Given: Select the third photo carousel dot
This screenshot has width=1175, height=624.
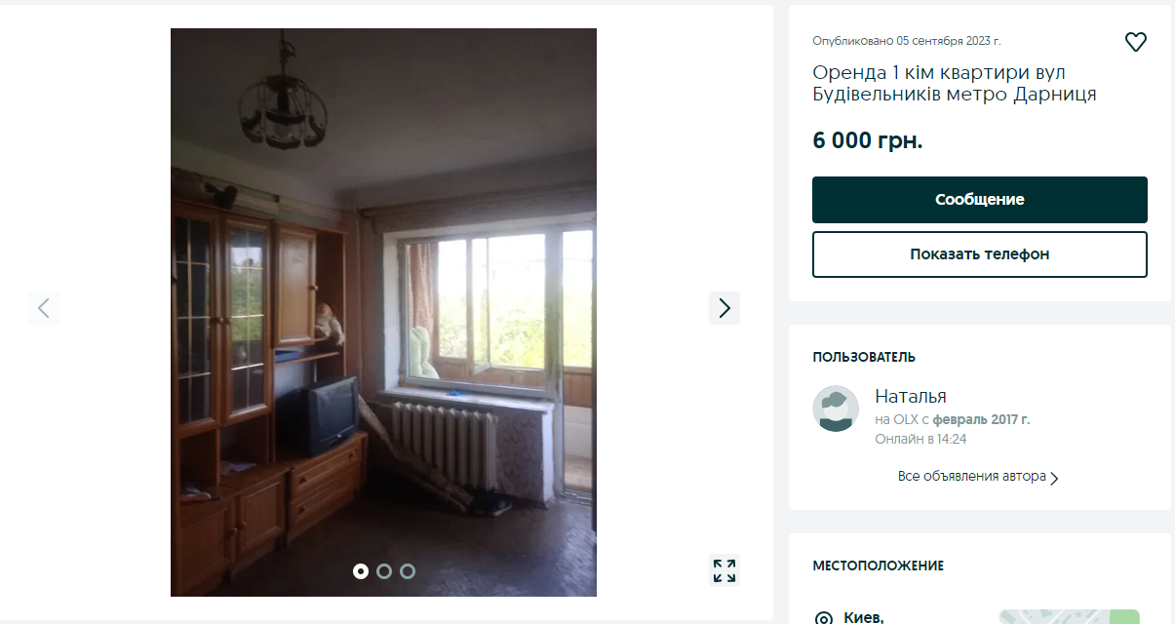Looking at the screenshot, I should click(408, 571).
